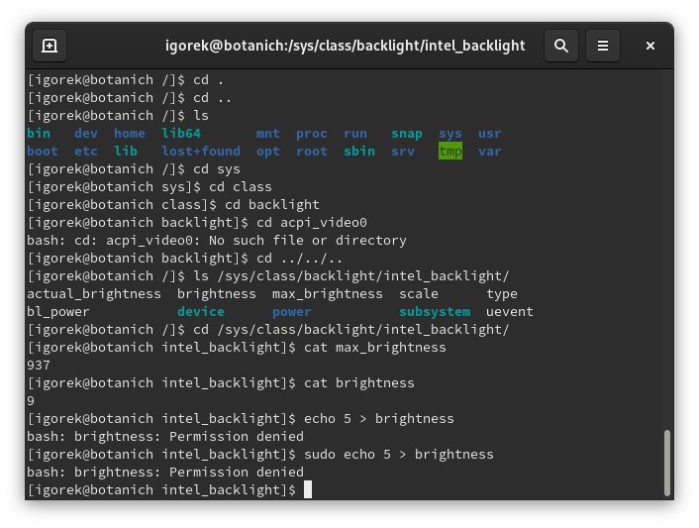Click the subsystem link in the listing
This screenshot has width=699, height=528.
(435, 312)
